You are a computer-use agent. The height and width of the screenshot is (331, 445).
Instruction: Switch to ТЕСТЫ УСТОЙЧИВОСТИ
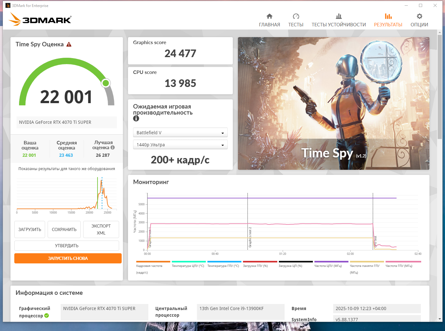point(339,20)
